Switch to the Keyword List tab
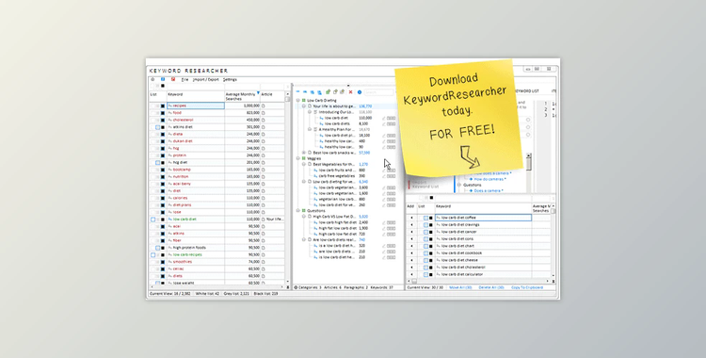Viewport: 706px width, 358px height. click(x=526, y=91)
